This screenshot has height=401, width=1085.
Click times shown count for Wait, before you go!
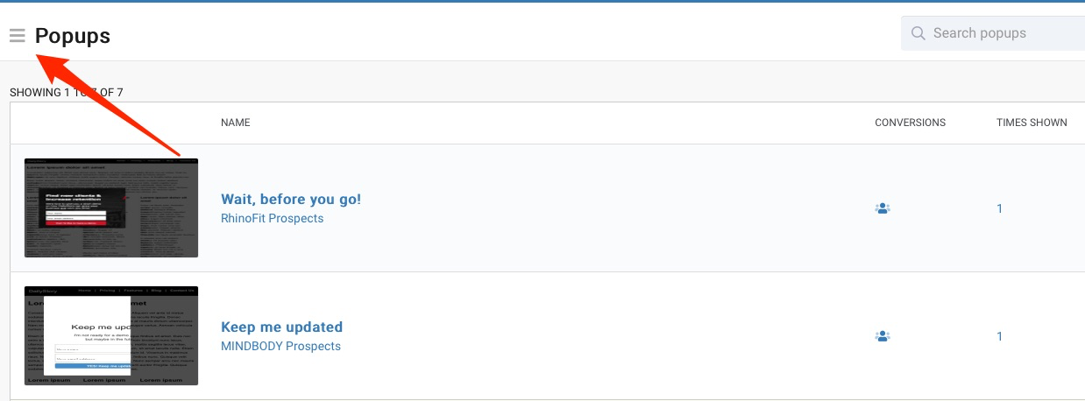pyautogui.click(x=1000, y=208)
